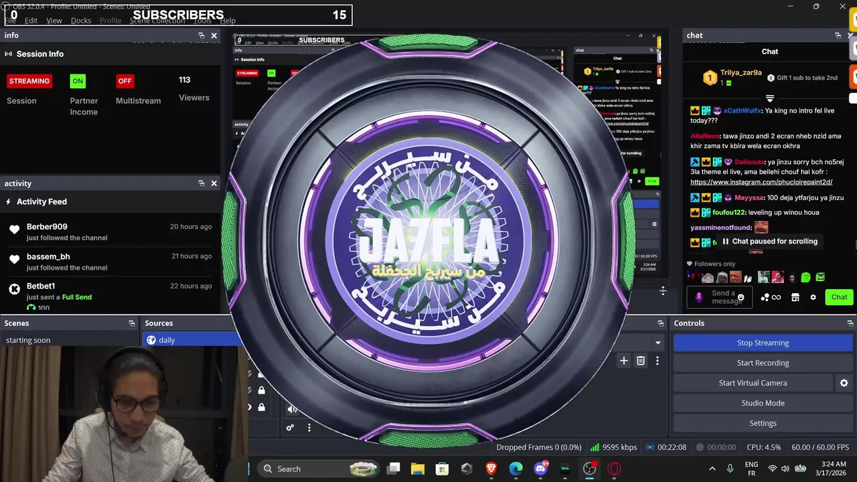This screenshot has height=482, width=857.
Task: Click the green ON Partner Income badge
Action: tap(78, 81)
